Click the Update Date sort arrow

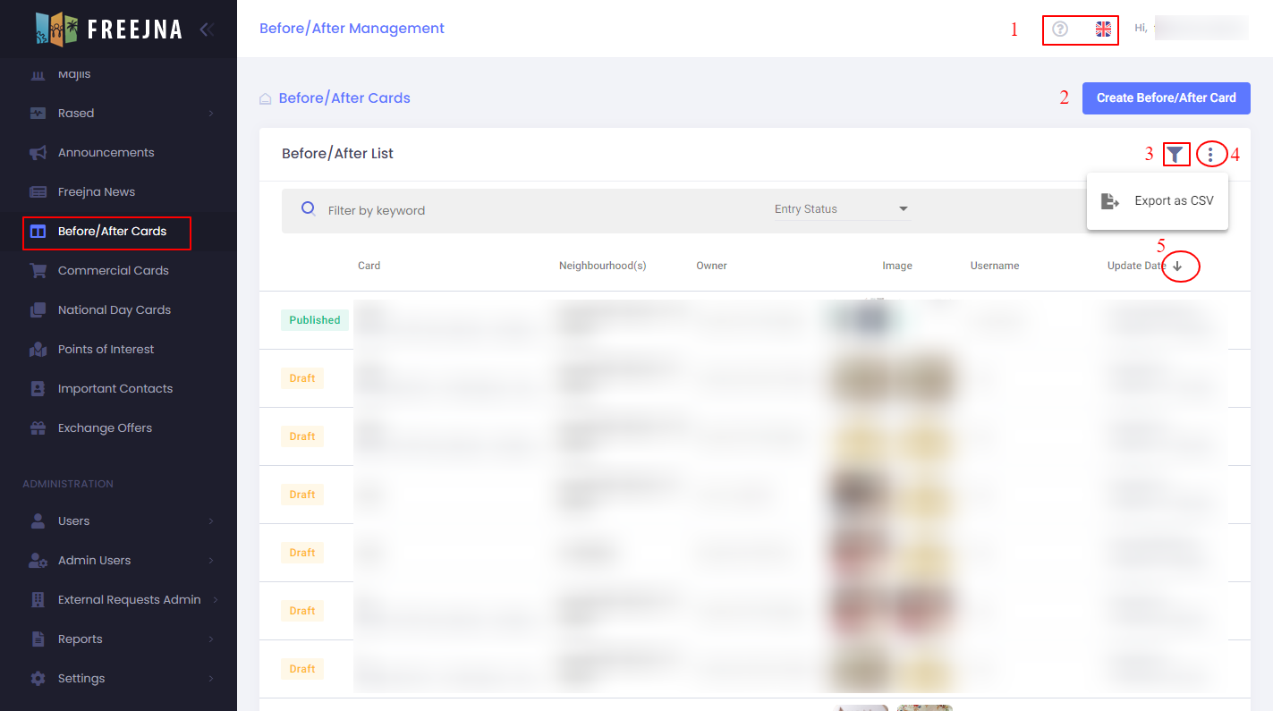pos(1177,267)
